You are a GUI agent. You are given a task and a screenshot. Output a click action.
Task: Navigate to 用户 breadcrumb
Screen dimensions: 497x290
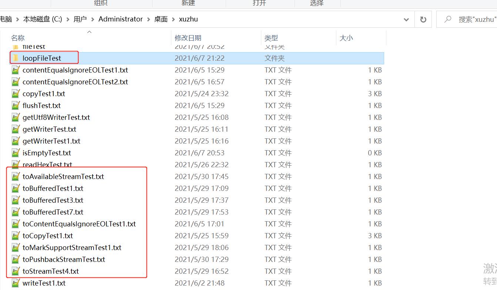tap(80, 19)
